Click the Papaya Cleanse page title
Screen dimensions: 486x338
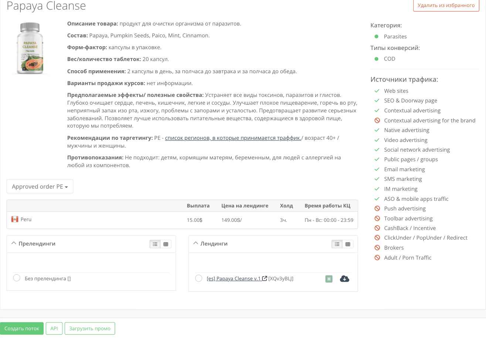point(46,6)
